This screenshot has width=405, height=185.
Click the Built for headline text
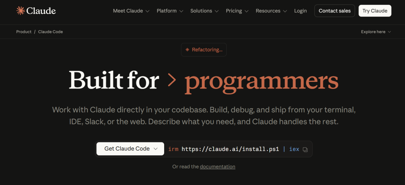(x=114, y=80)
